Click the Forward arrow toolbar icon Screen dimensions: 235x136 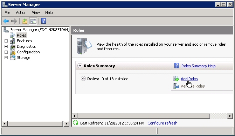(x=14, y=21)
